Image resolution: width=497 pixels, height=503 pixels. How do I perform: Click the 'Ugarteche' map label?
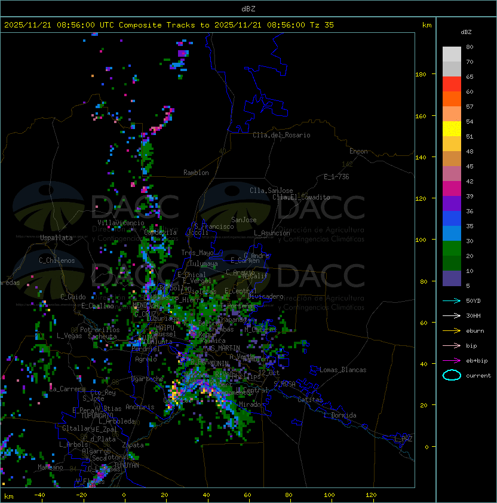point(148,379)
